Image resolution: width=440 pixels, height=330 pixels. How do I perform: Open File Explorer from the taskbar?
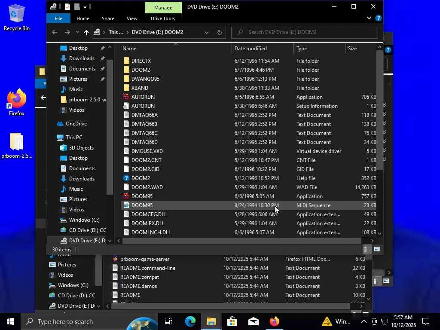point(211,321)
